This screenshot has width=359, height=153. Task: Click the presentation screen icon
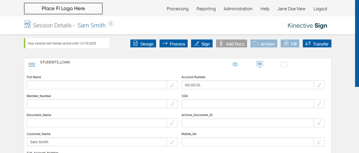click(260, 64)
